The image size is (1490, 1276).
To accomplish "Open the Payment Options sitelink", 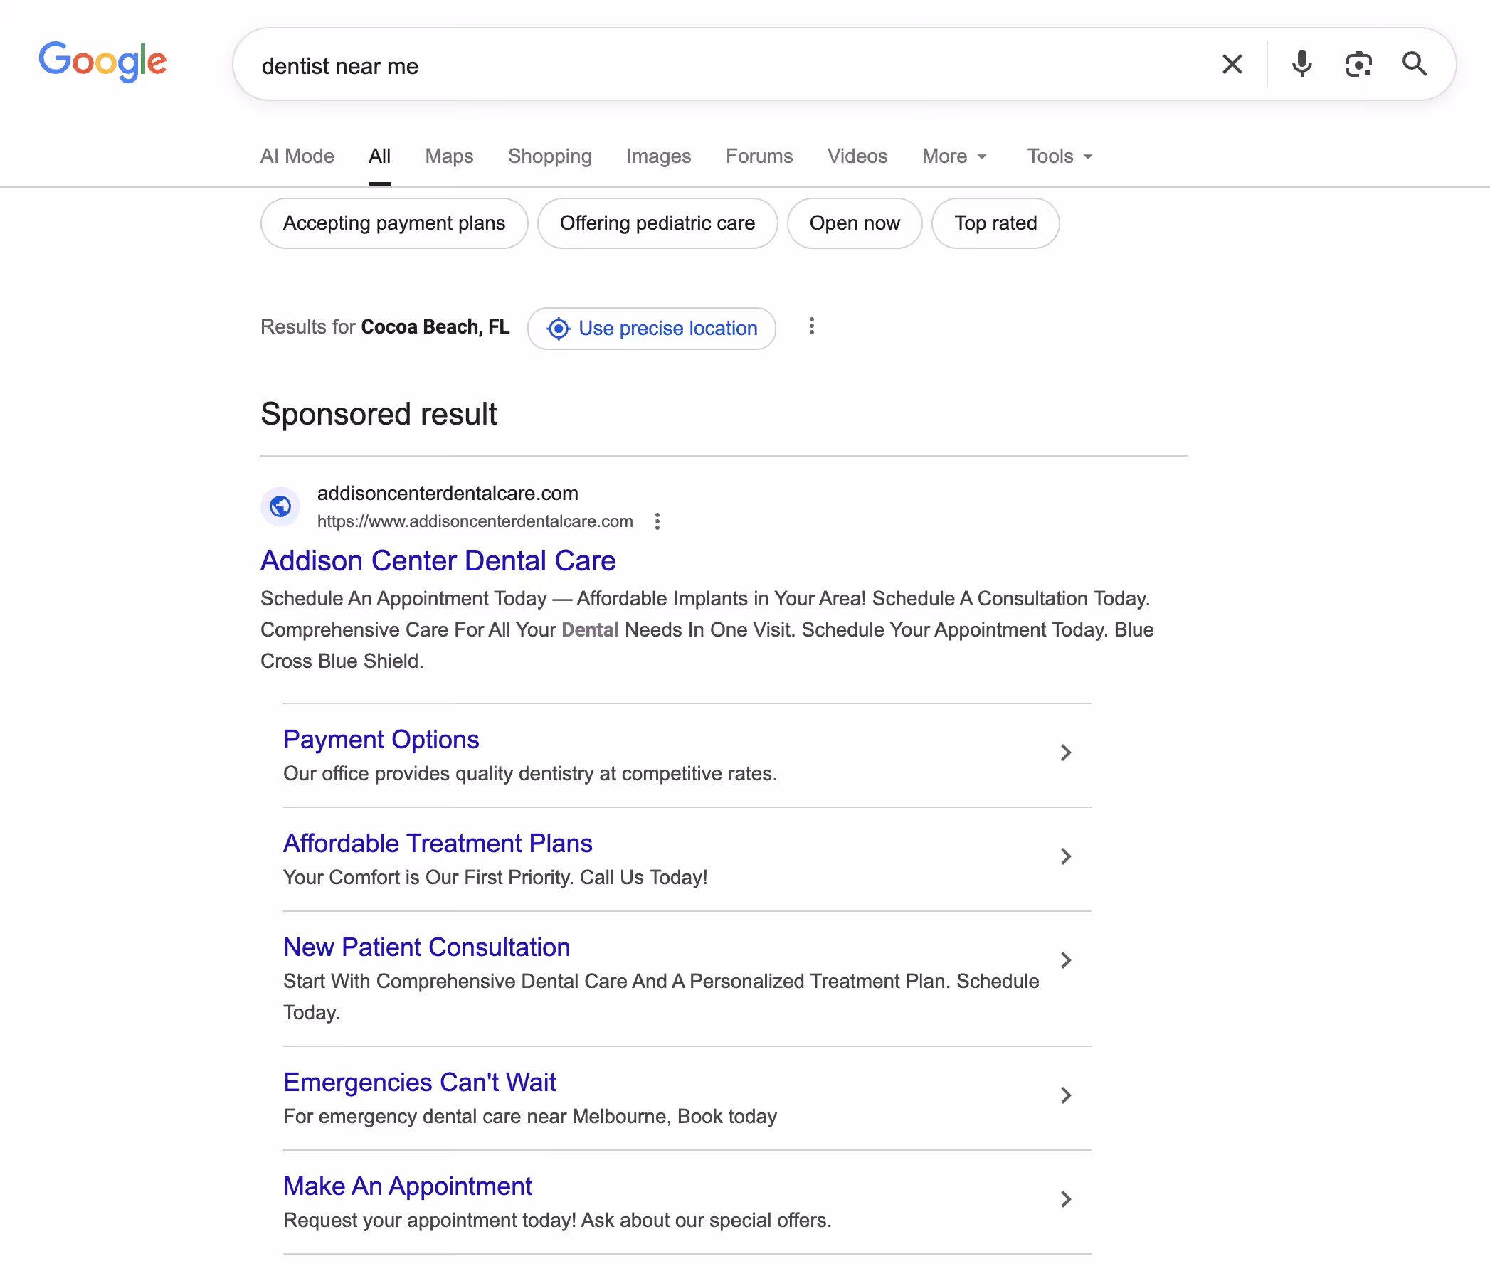I will tap(381, 740).
